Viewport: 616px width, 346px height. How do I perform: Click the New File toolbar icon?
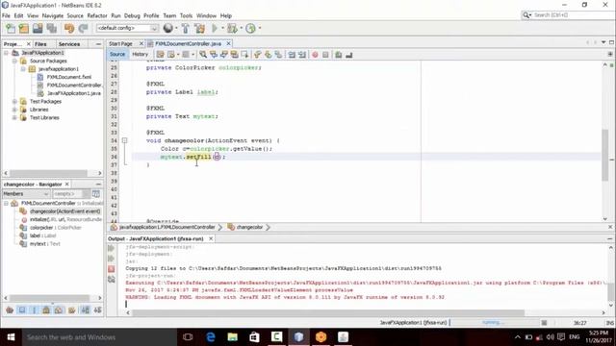11,28
